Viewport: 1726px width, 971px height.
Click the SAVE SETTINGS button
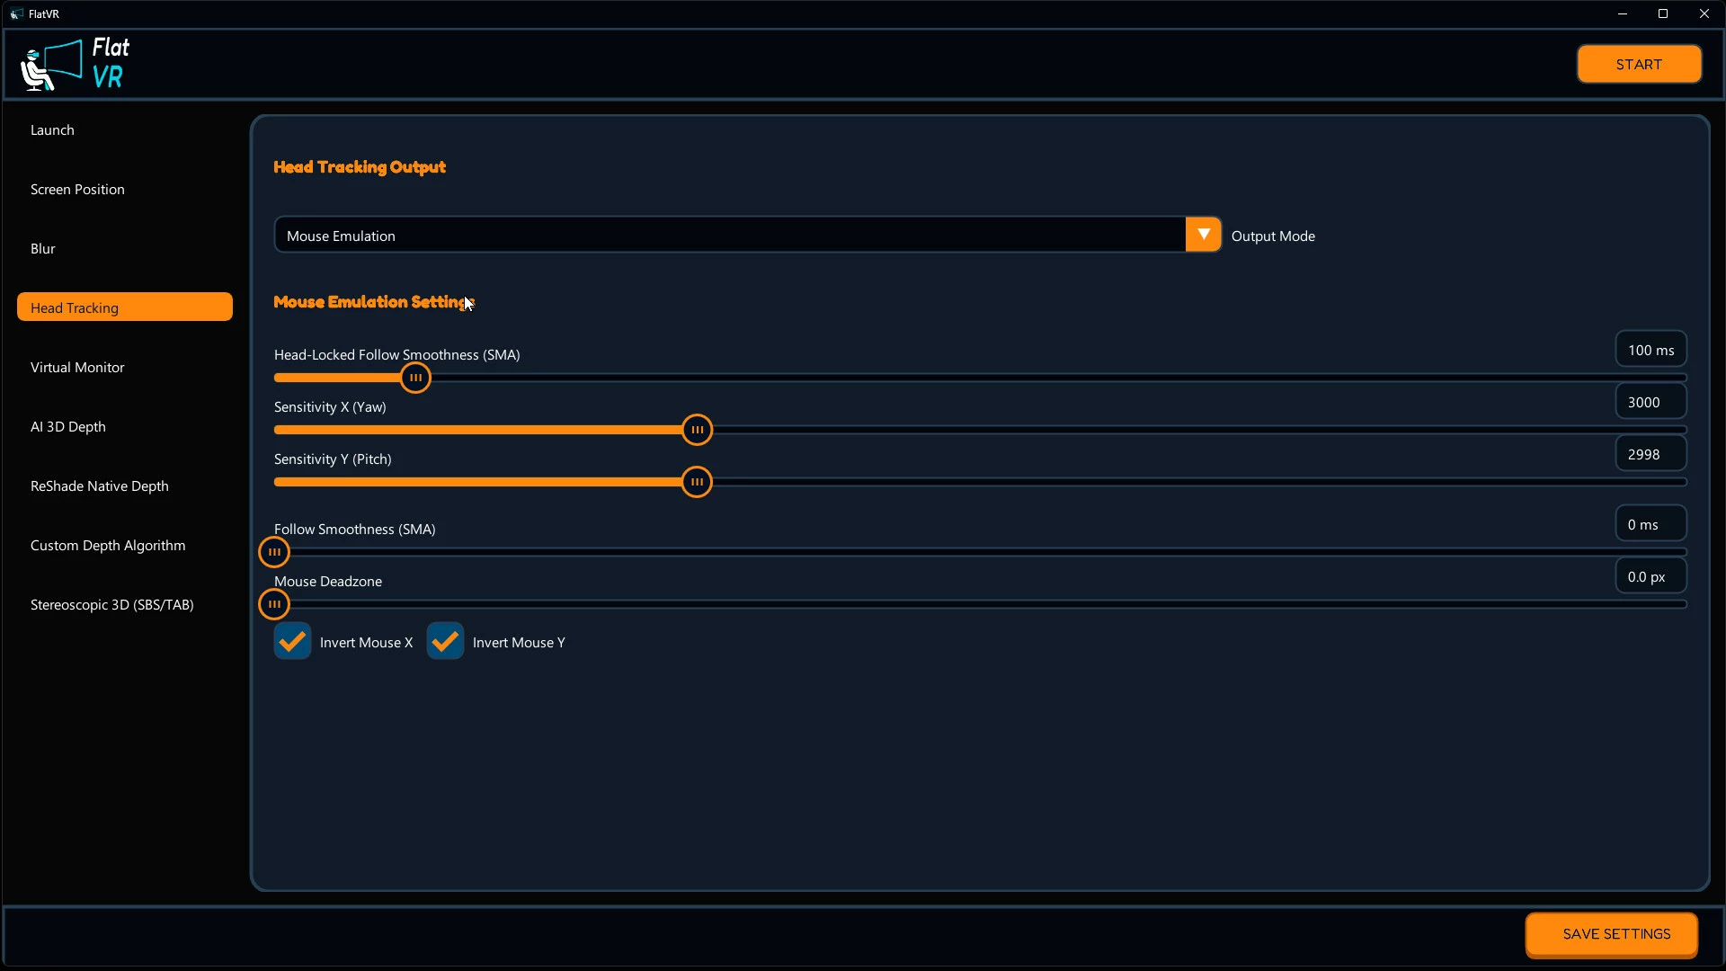(x=1615, y=934)
